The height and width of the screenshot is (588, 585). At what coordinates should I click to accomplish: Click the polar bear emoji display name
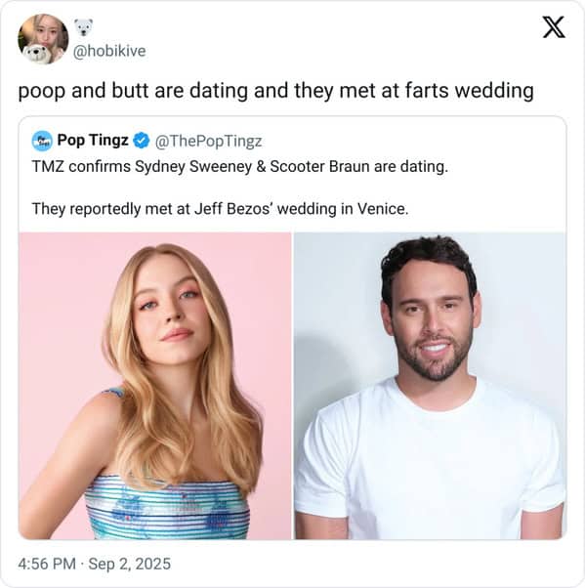pos(83,27)
